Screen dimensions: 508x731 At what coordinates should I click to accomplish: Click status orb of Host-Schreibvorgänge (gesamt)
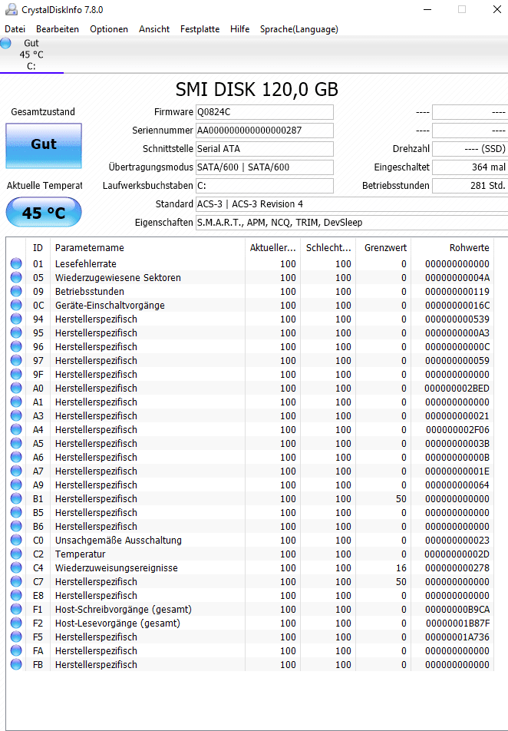(x=16, y=610)
